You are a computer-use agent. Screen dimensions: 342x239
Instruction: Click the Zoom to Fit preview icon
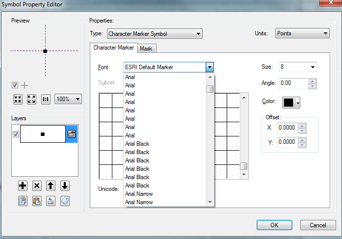coord(18,99)
